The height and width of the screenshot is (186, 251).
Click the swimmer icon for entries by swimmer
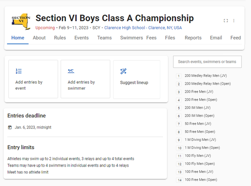coord(71,71)
